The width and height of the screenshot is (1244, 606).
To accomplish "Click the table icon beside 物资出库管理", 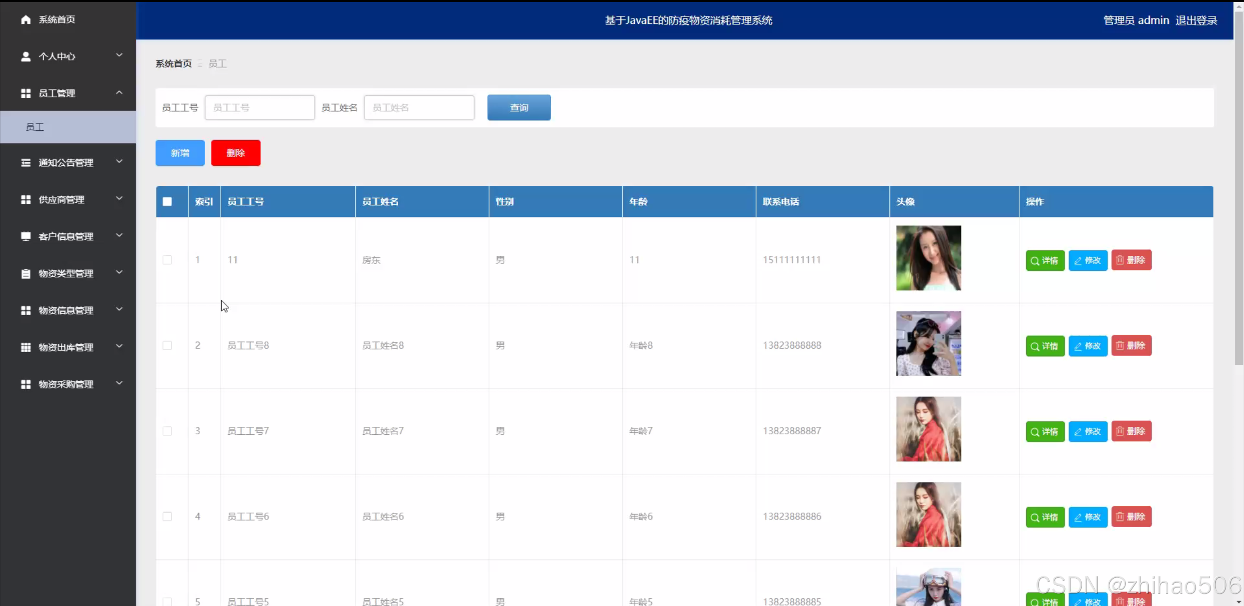I will tap(26, 347).
